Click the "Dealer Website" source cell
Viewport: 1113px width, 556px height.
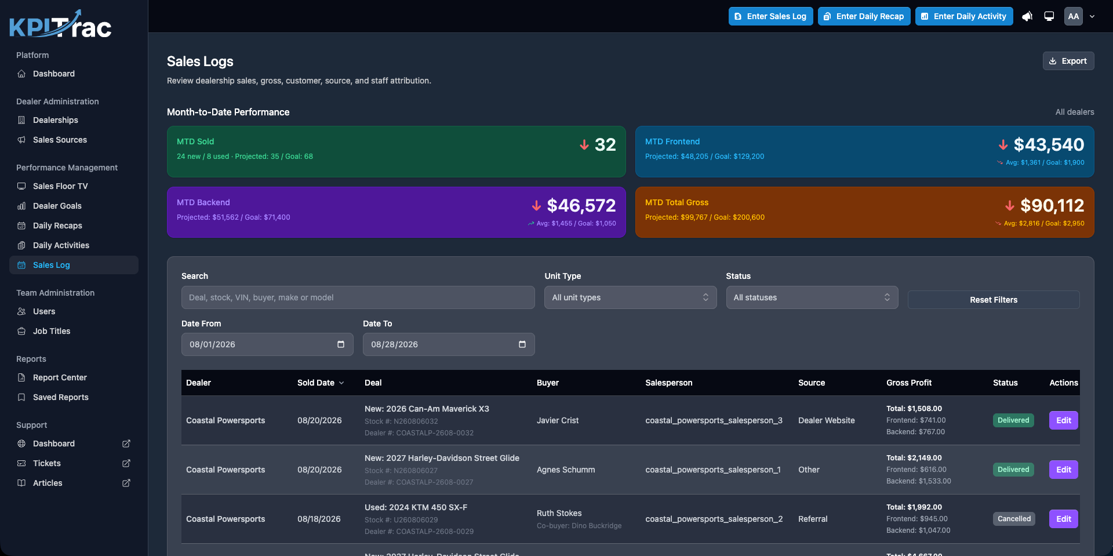(827, 420)
